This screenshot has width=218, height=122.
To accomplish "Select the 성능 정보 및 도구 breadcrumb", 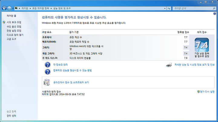I will [62, 8].
